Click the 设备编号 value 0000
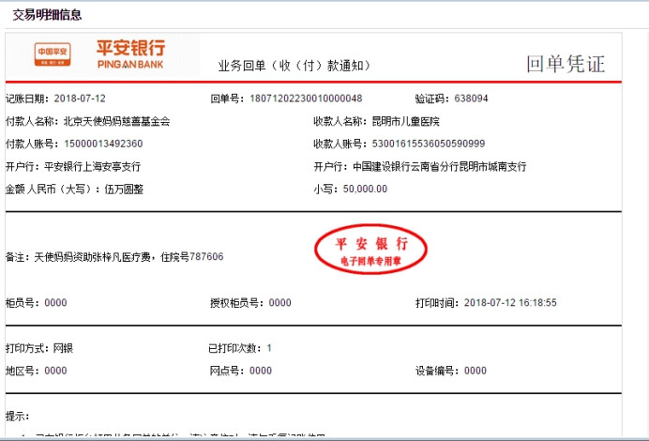This screenshot has height=441, width=649. pos(475,371)
